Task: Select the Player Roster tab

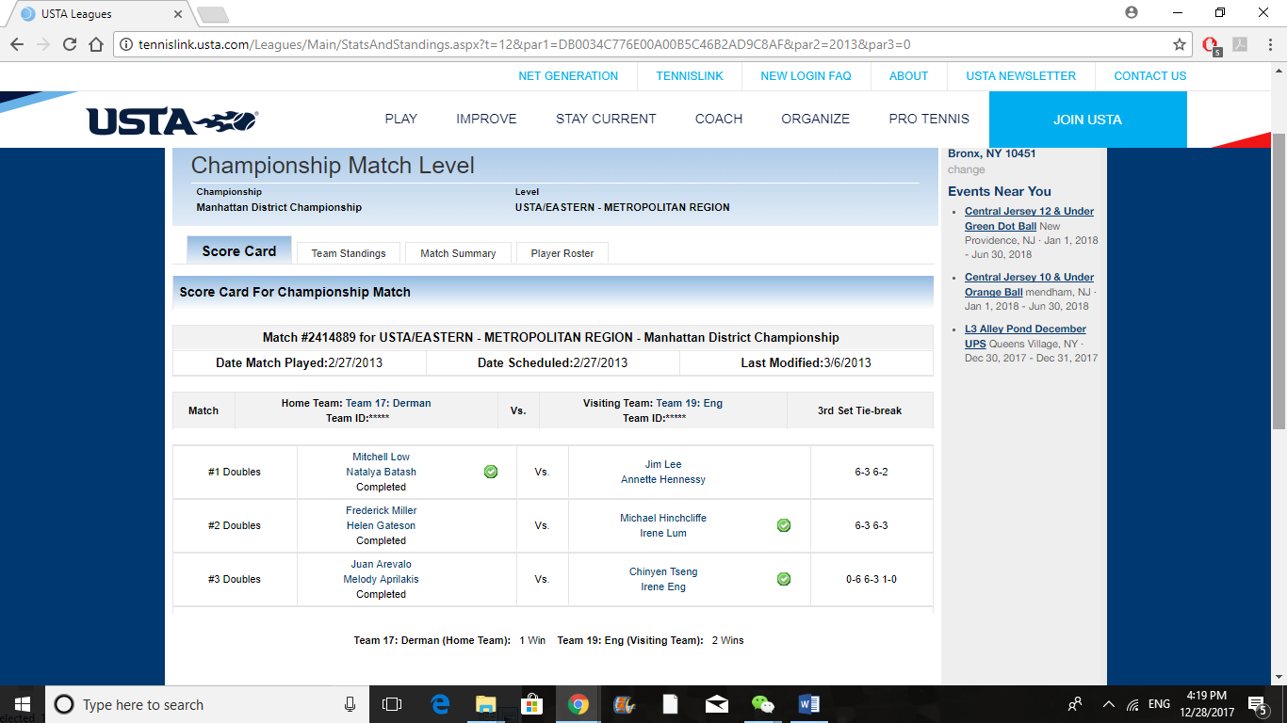Action: click(x=562, y=253)
